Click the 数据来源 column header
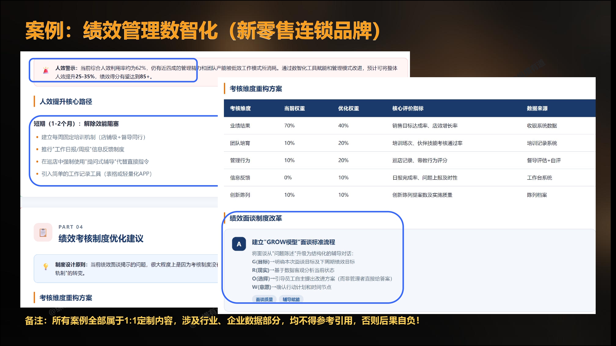 click(x=537, y=108)
